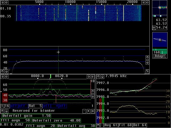
Task: Toggle the 'M' box in the AFC graph
Action: pos(98,125)
